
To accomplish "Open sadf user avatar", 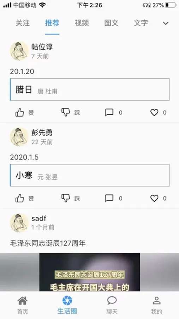I will pyautogui.click(x=19, y=223).
